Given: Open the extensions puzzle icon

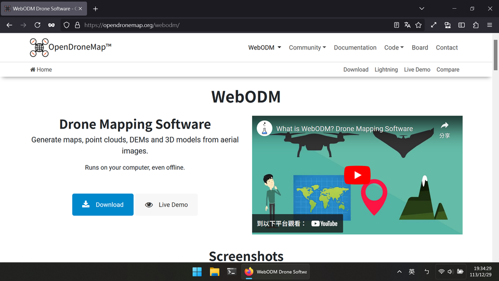Looking at the screenshot, I should (x=476, y=25).
